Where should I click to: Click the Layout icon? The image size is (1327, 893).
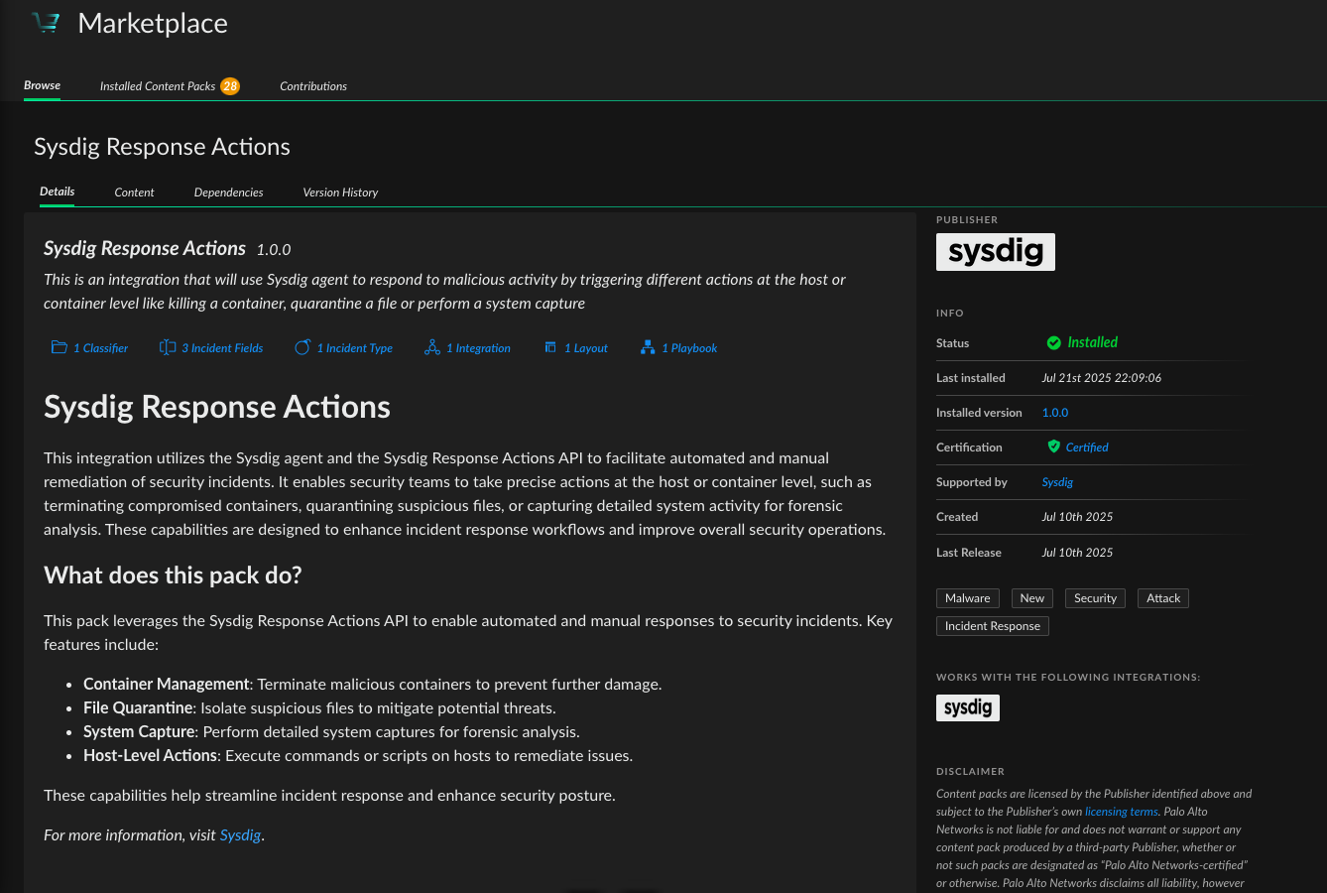pos(550,347)
